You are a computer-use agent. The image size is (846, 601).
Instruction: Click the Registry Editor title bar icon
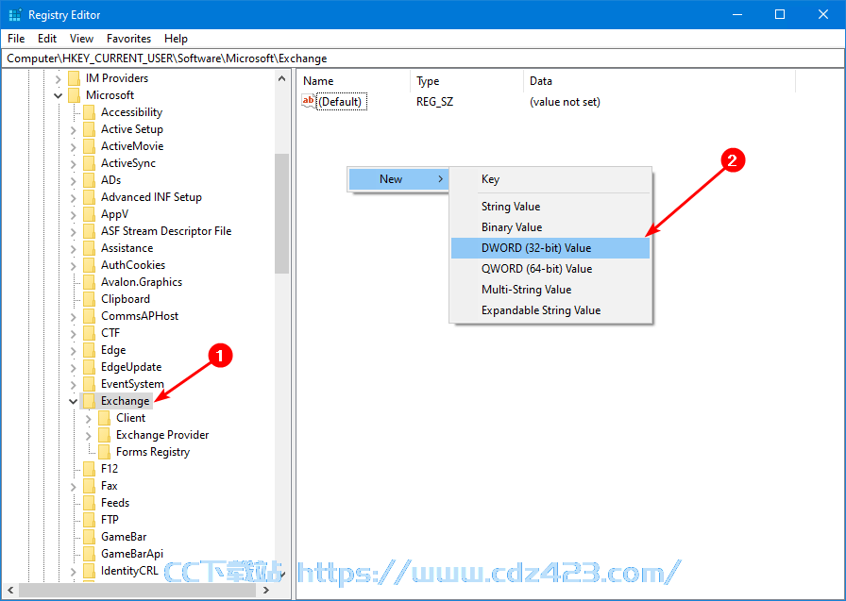(x=14, y=15)
